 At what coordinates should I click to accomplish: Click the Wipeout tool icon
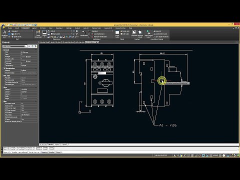point(134,33)
